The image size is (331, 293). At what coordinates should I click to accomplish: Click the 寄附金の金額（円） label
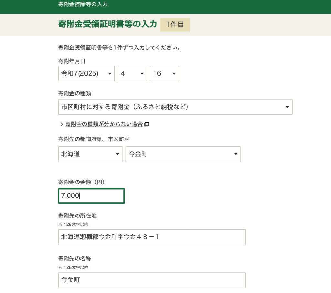coord(81,182)
